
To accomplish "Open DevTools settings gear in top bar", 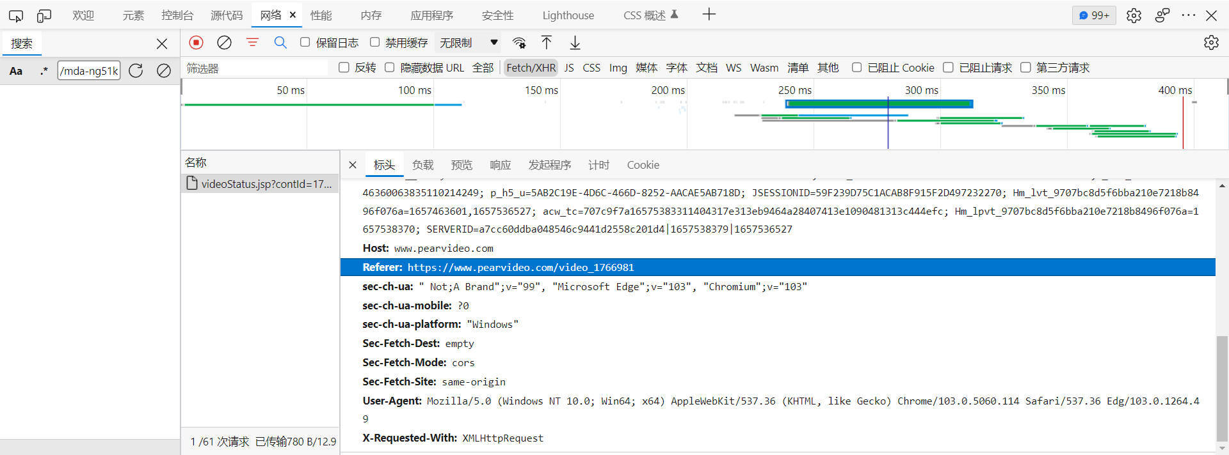I will [x=1134, y=15].
